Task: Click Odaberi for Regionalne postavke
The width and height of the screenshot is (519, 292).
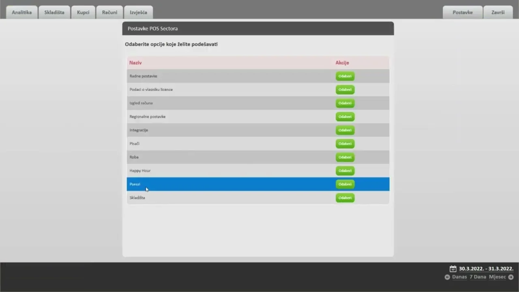Action: coord(345,117)
